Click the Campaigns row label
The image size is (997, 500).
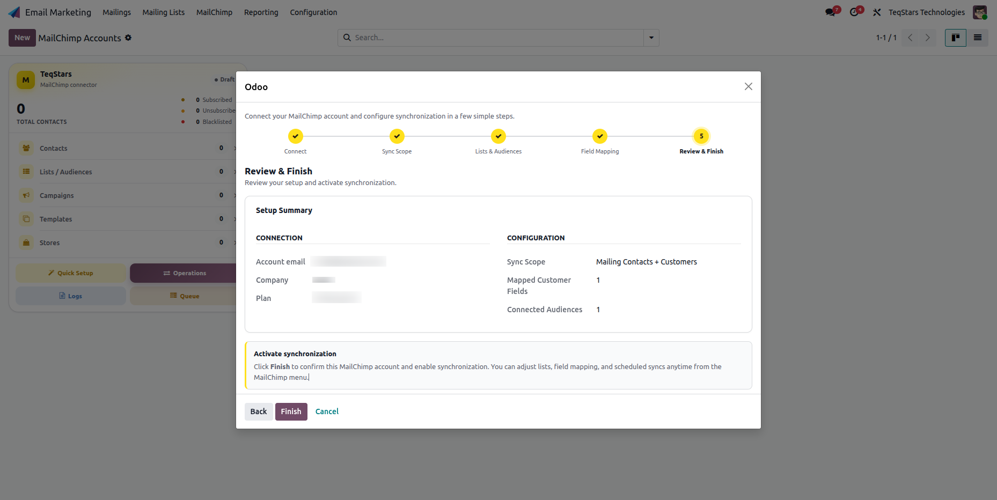[57, 196]
